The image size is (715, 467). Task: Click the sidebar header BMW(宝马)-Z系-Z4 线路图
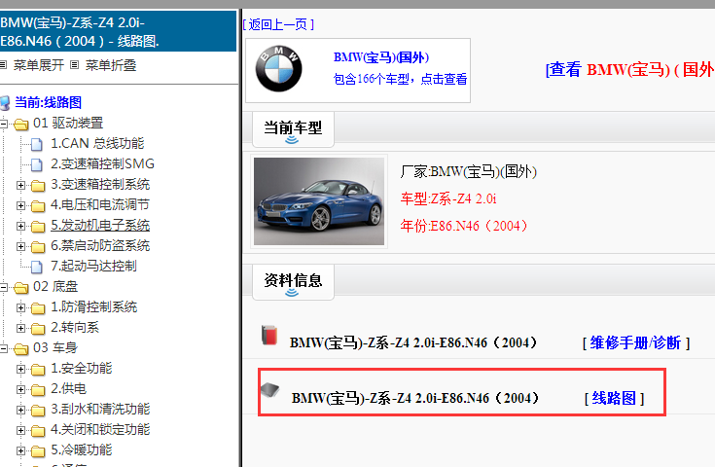118,31
